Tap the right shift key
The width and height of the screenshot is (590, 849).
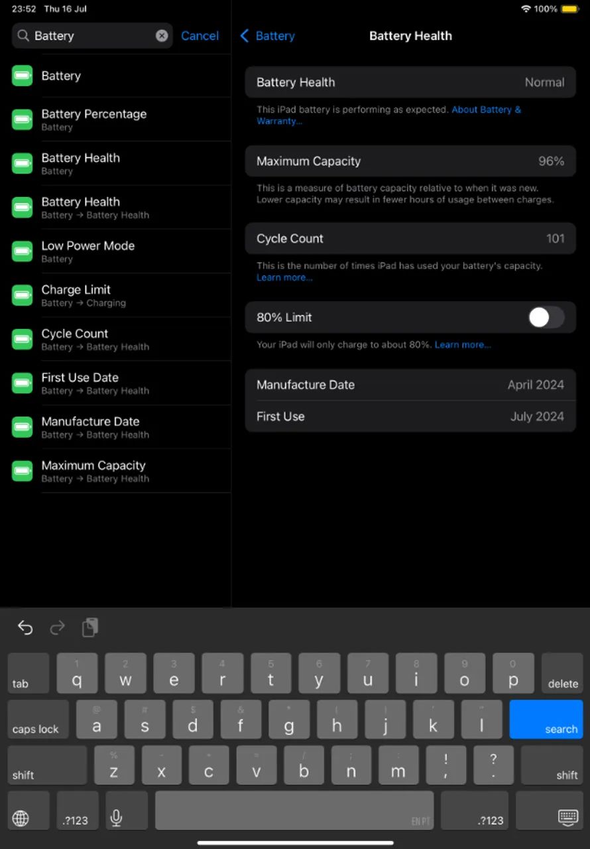552,765
